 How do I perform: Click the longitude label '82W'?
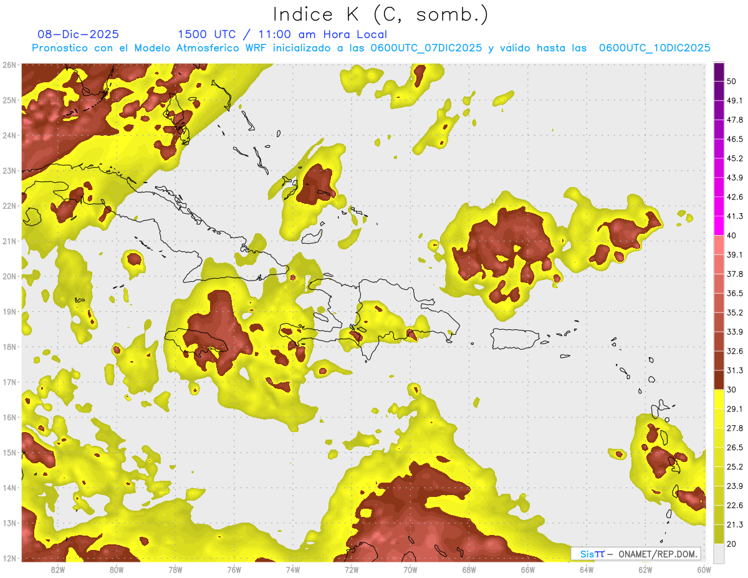click(58, 570)
